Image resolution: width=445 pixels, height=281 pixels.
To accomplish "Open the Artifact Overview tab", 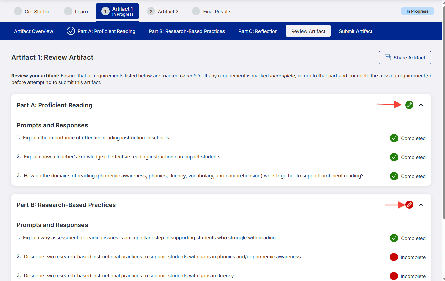I will tap(34, 31).
